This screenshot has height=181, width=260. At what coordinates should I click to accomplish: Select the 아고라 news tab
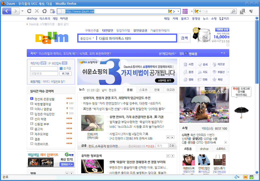170,90
